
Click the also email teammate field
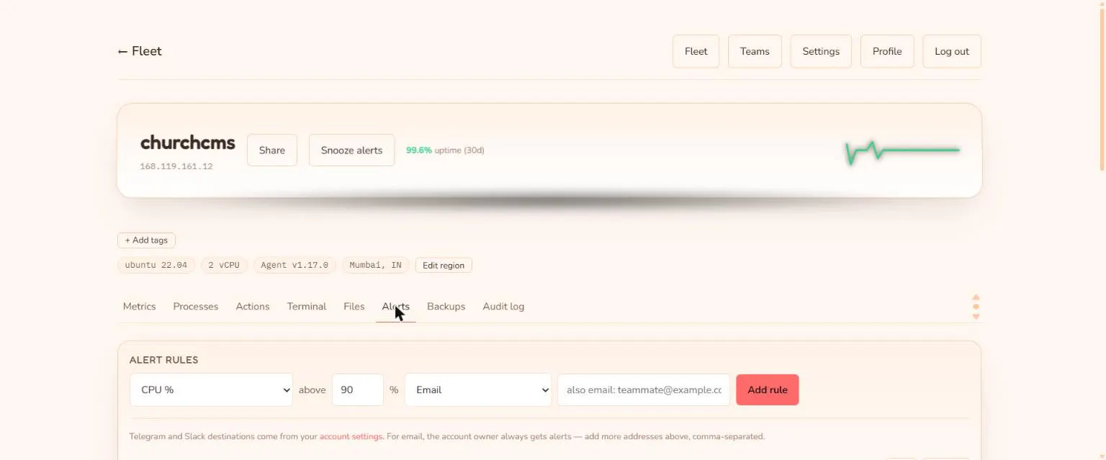[644, 389]
